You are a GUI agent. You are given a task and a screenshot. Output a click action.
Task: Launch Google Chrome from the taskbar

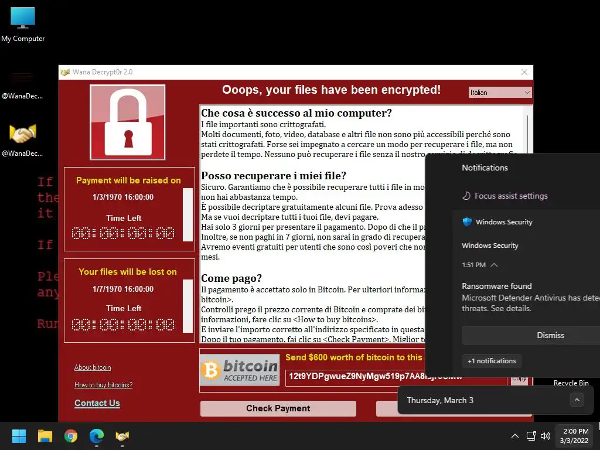(71, 436)
